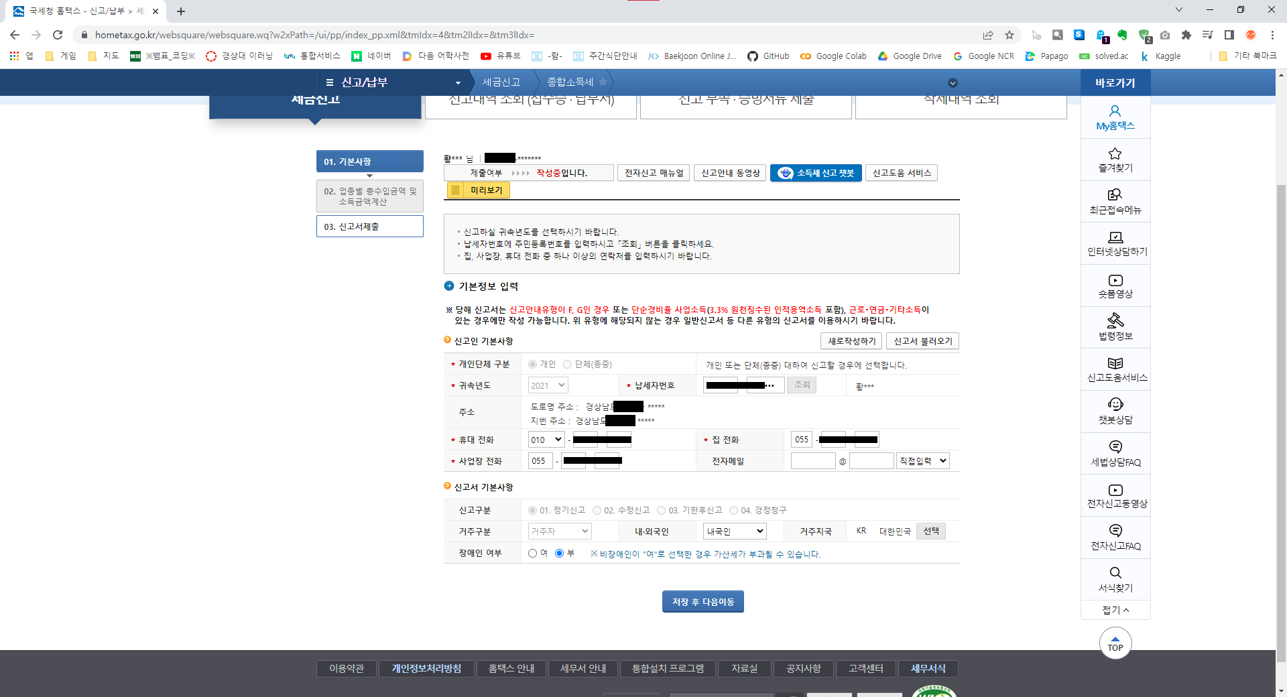
Task: Select 03. 기한후신고 radio
Action: click(x=661, y=511)
